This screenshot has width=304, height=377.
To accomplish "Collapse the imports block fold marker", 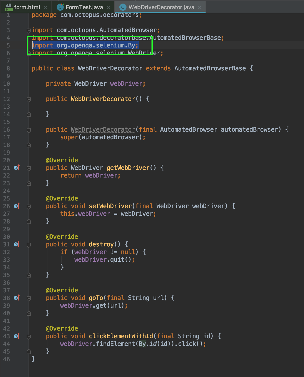I will point(29,30).
